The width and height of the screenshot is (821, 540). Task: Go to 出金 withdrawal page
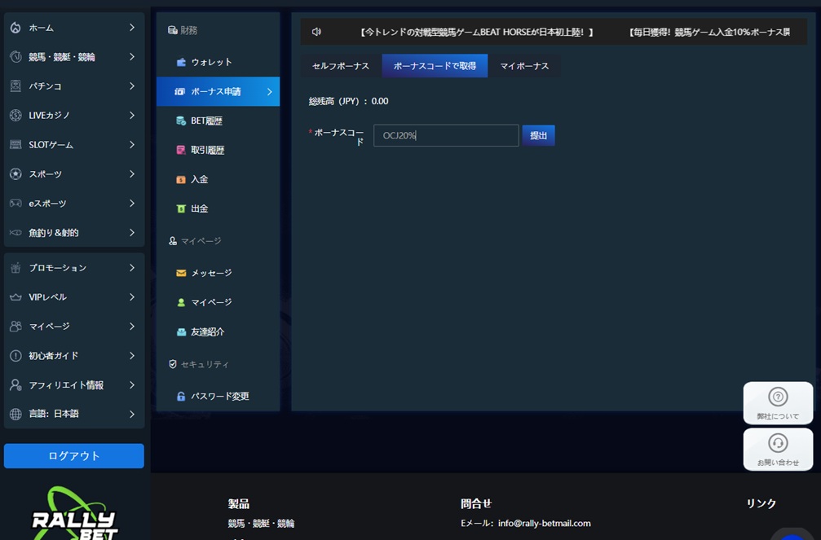click(218, 209)
